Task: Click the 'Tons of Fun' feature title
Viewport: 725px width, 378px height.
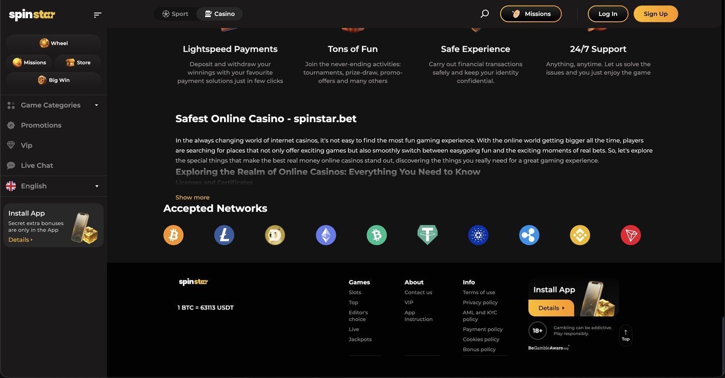Action: [353, 49]
